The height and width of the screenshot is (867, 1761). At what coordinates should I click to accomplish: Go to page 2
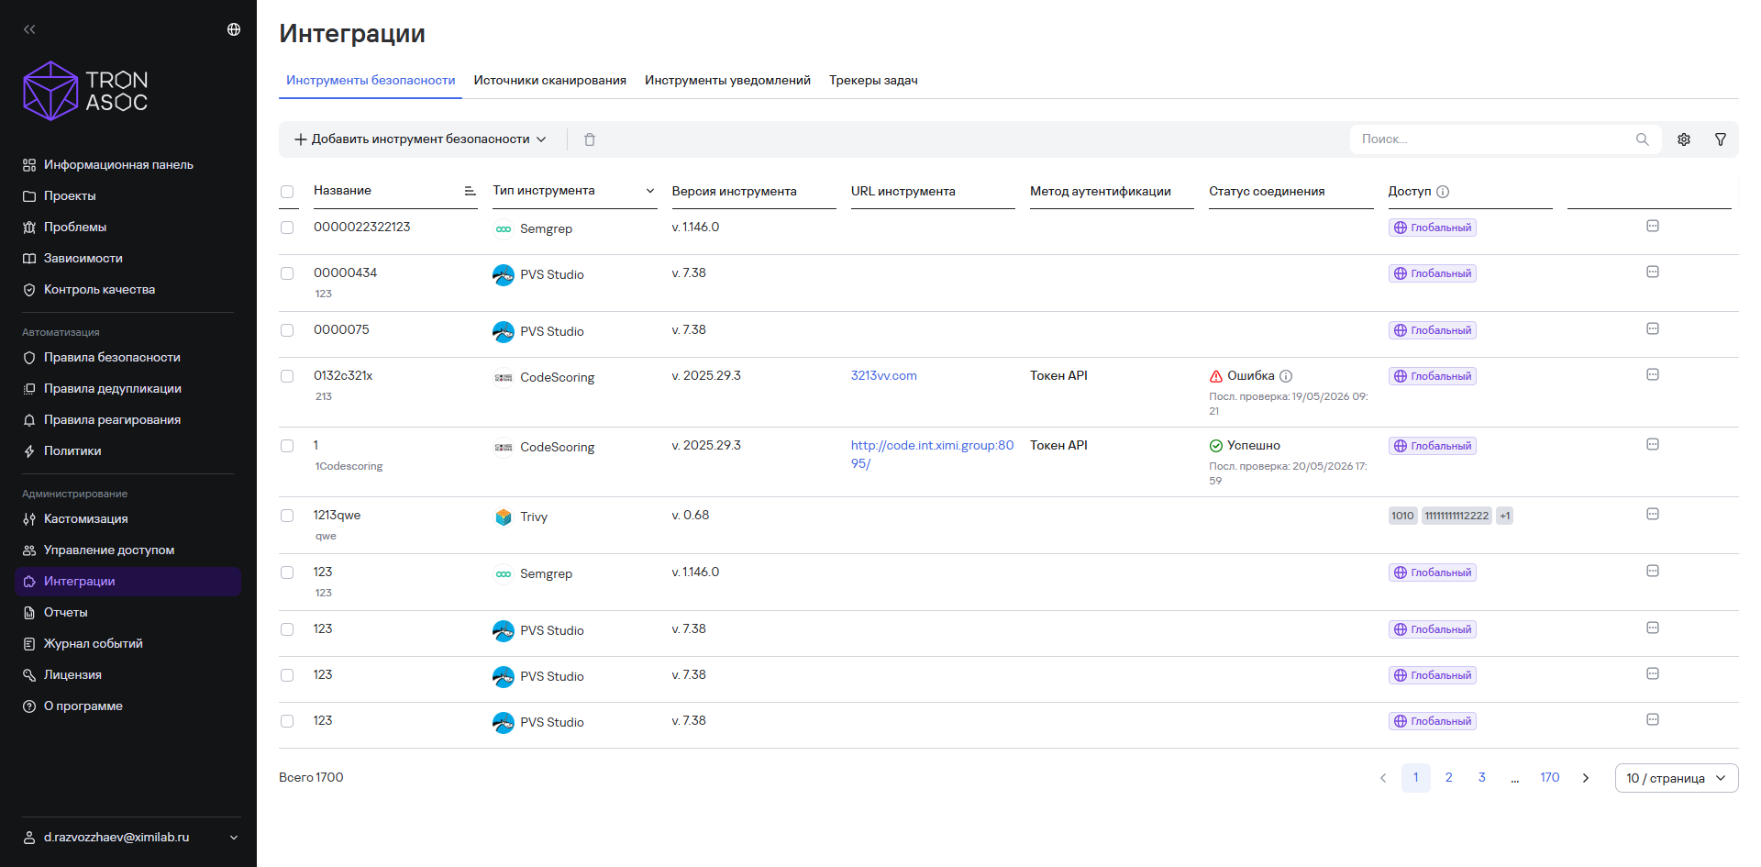pyautogui.click(x=1449, y=778)
